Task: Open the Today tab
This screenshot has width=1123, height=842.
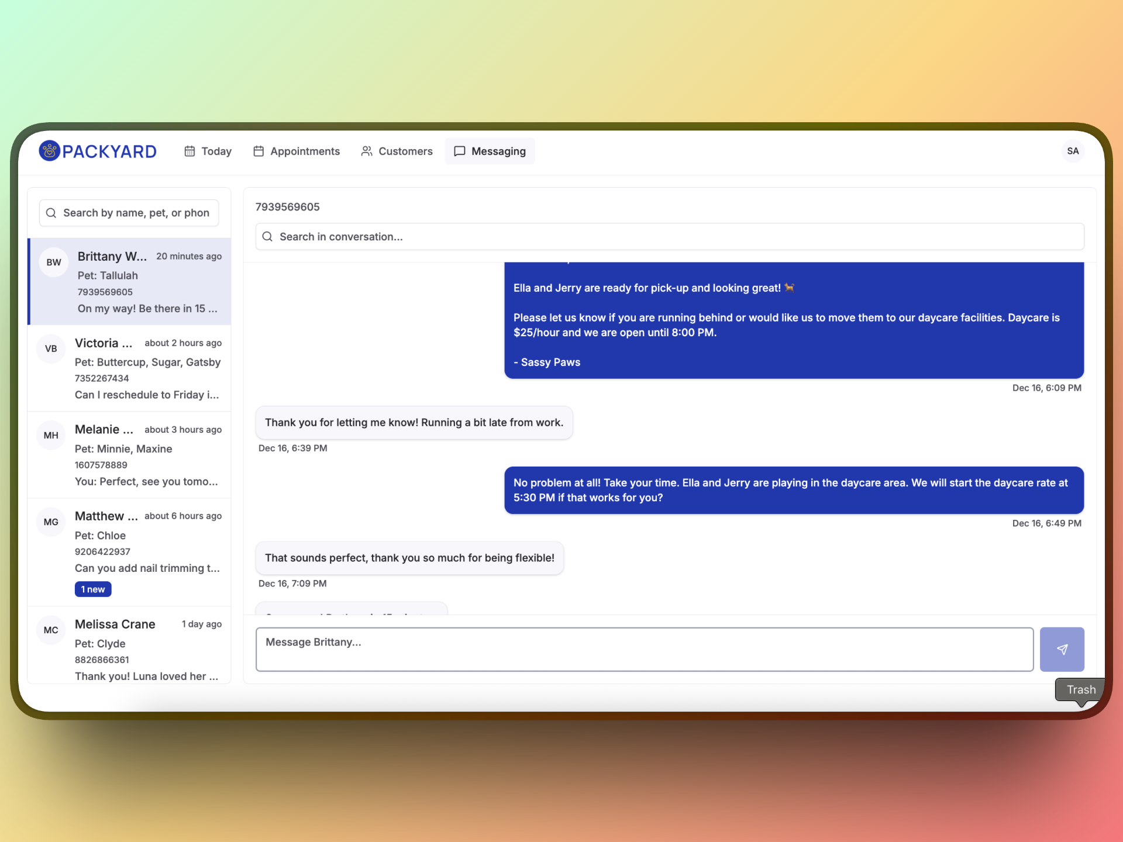Action: tap(208, 151)
